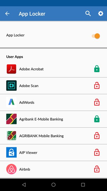
Task: Tap the Agribank E-Mobile Banking icon
Action: 11,119
